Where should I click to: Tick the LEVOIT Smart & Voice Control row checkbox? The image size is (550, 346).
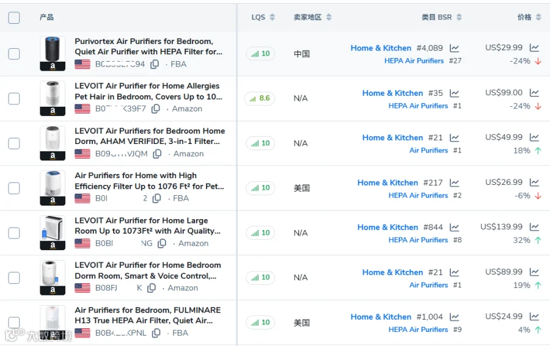tap(14, 278)
